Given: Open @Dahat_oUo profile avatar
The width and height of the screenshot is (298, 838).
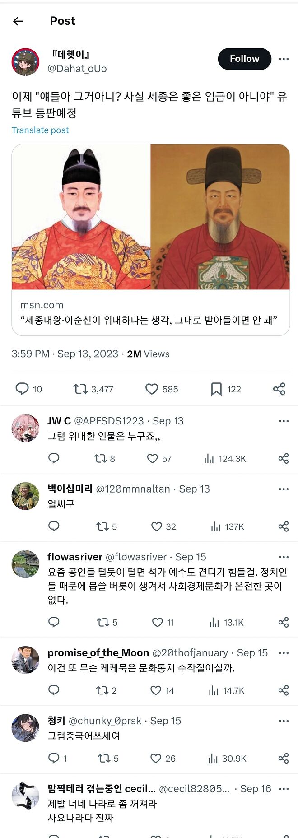Looking at the screenshot, I should [25, 61].
